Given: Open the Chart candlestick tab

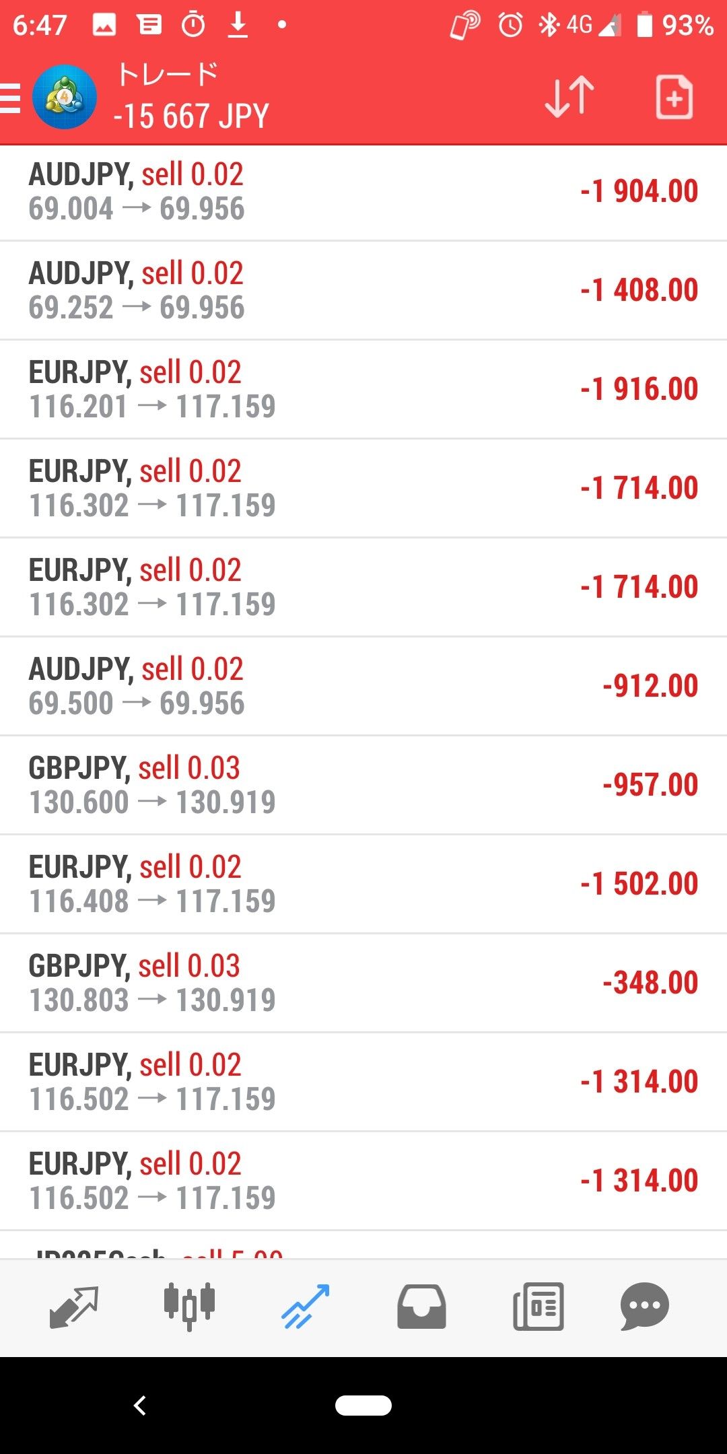Looking at the screenshot, I should pos(189,1307).
